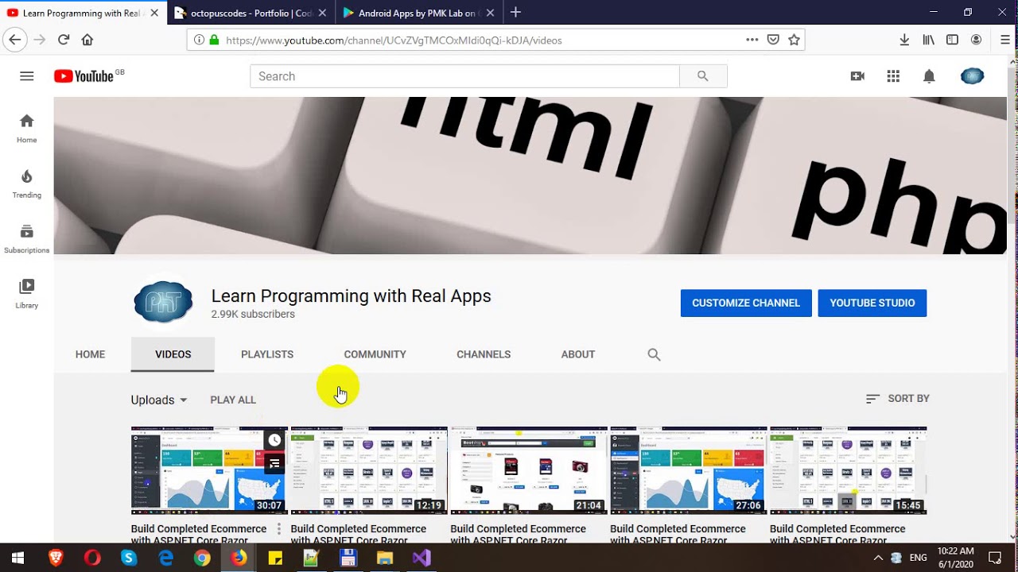Viewport: 1018px width, 572px height.
Task: Click Add to queue icon on first video
Action: click(x=274, y=463)
